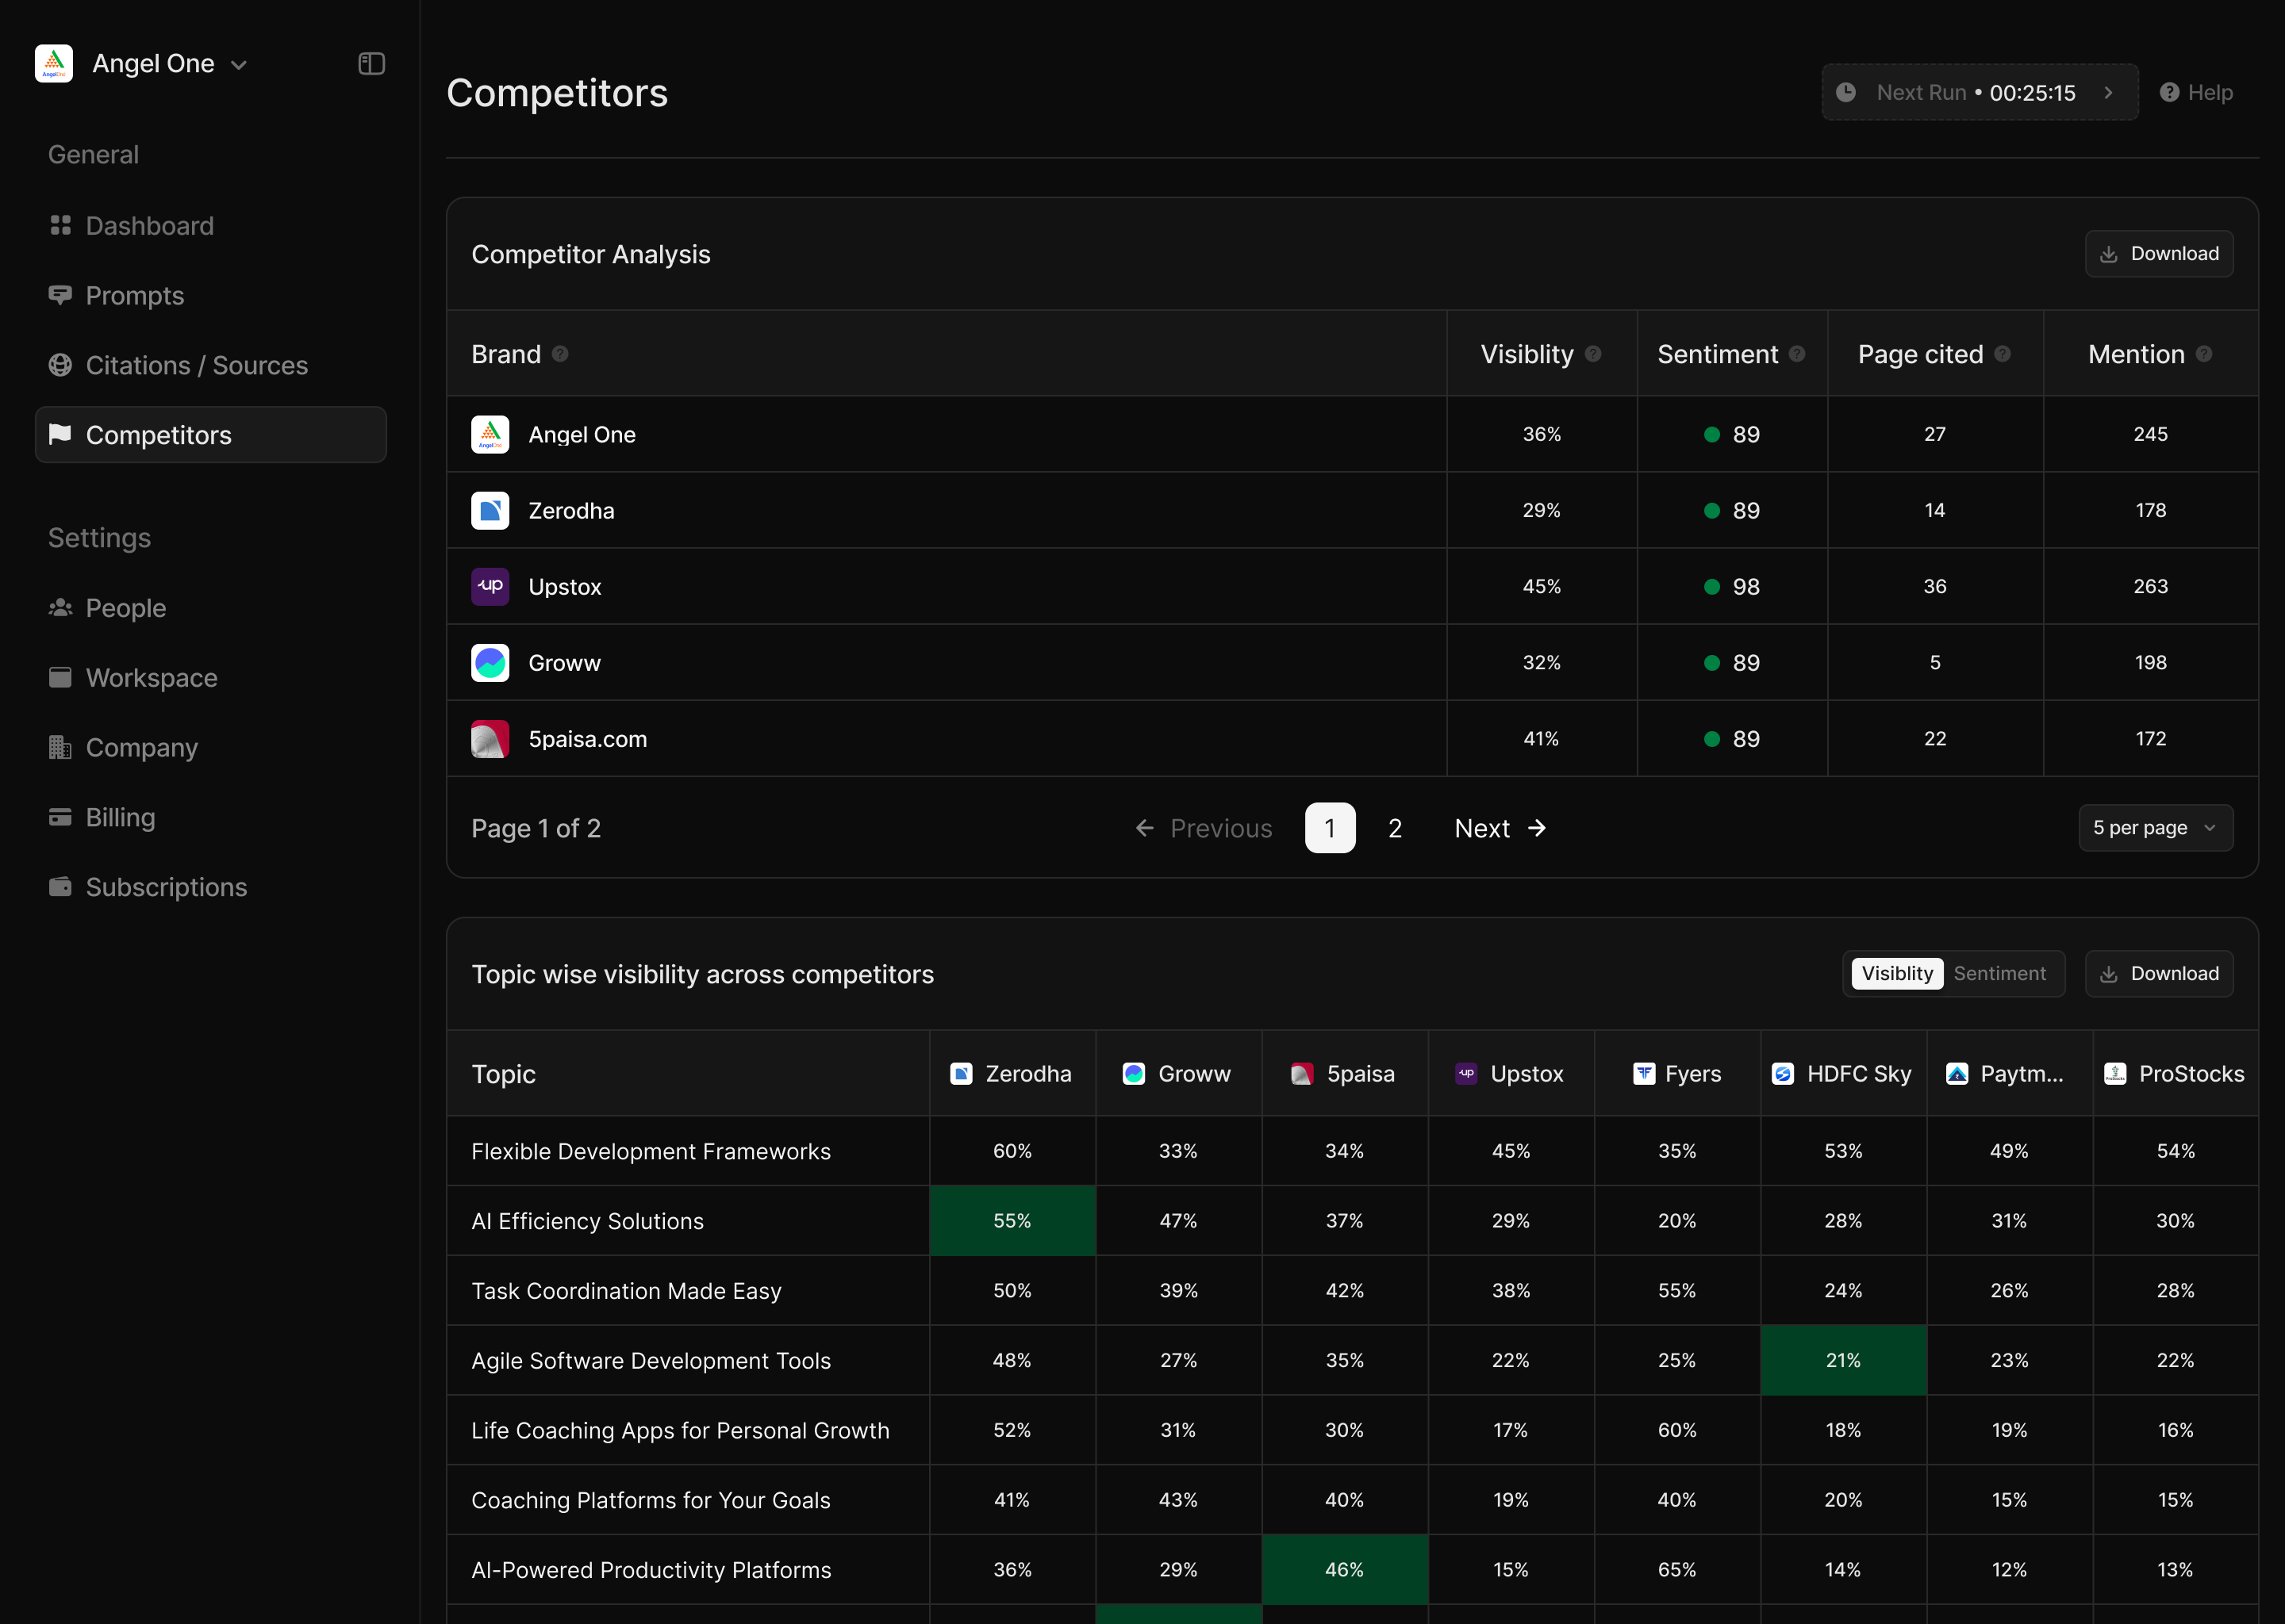The image size is (2285, 1624).
Task: Click highlighted 55% Zerodha AI Efficiency cell
Action: pyautogui.click(x=1012, y=1221)
